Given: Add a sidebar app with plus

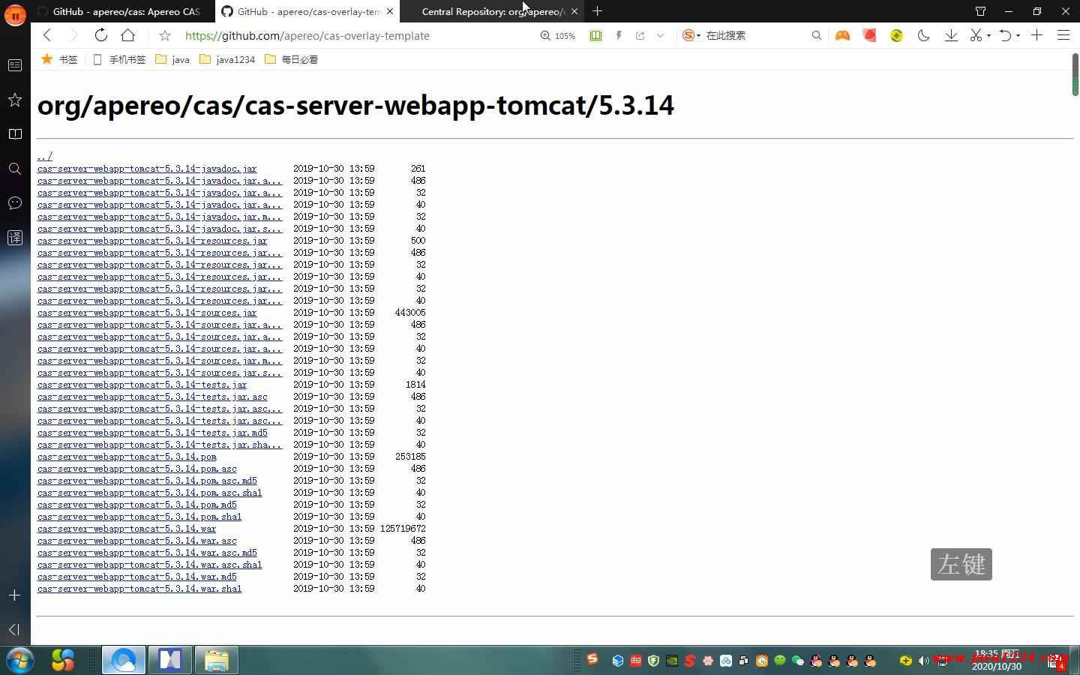Looking at the screenshot, I should click(x=15, y=595).
